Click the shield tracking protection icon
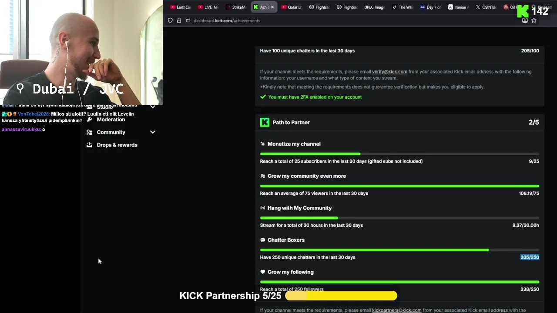Image resolution: width=557 pixels, height=313 pixels. (170, 20)
